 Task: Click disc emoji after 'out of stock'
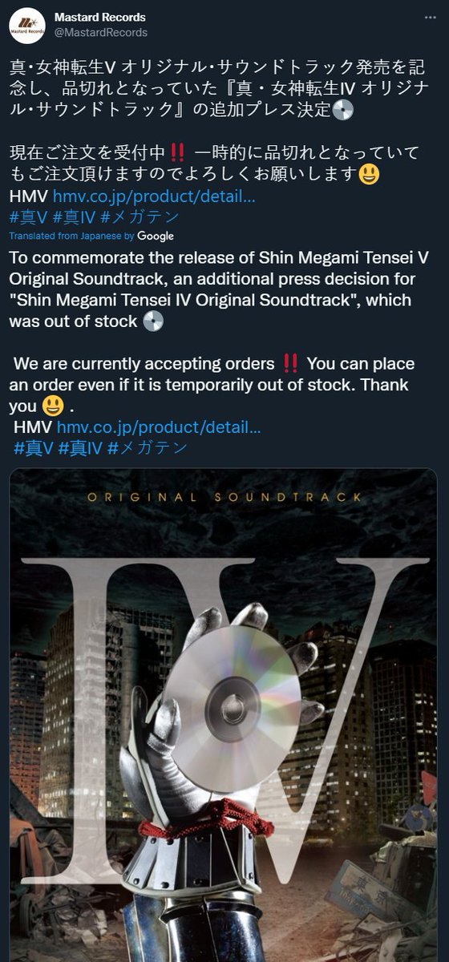point(153,321)
